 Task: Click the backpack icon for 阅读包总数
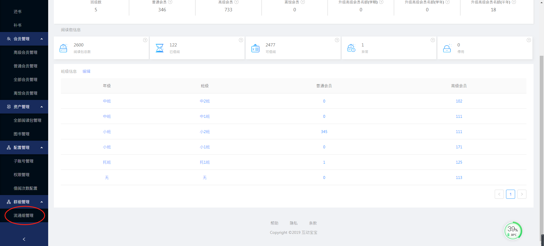click(x=63, y=48)
